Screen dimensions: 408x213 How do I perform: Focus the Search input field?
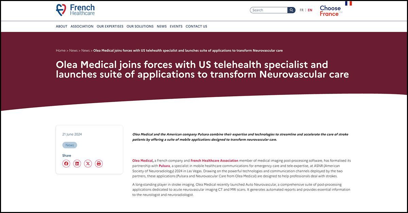coord(269,10)
